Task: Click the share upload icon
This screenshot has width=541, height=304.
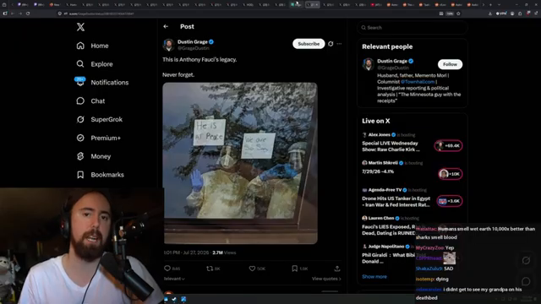Action: click(337, 269)
